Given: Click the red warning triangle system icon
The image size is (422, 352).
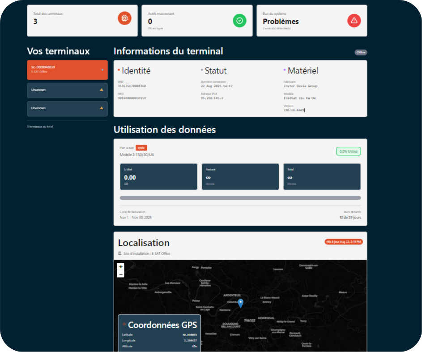Looking at the screenshot, I should click(354, 21).
